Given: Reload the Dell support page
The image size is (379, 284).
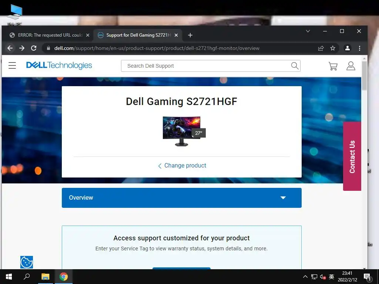Looking at the screenshot, I should tap(34, 48).
